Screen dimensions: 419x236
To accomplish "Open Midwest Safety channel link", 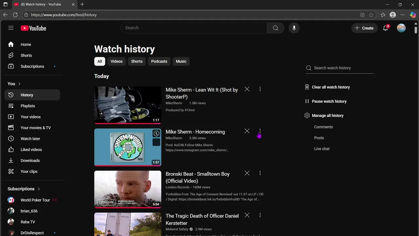I will click(177, 229).
